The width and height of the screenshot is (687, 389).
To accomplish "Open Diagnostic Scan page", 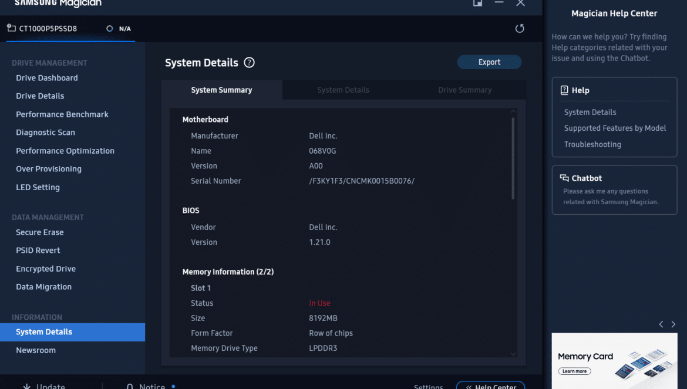I will [x=46, y=132].
